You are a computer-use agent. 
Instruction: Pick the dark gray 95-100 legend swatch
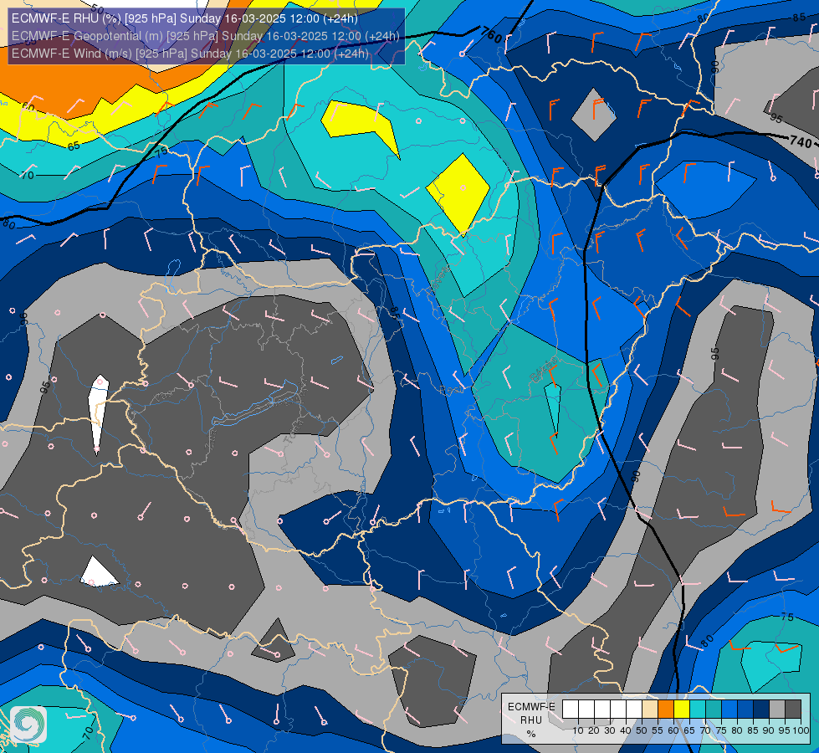[x=793, y=709]
